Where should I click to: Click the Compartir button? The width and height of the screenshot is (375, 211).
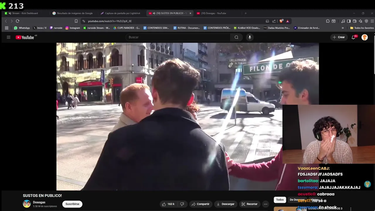tap(200, 204)
